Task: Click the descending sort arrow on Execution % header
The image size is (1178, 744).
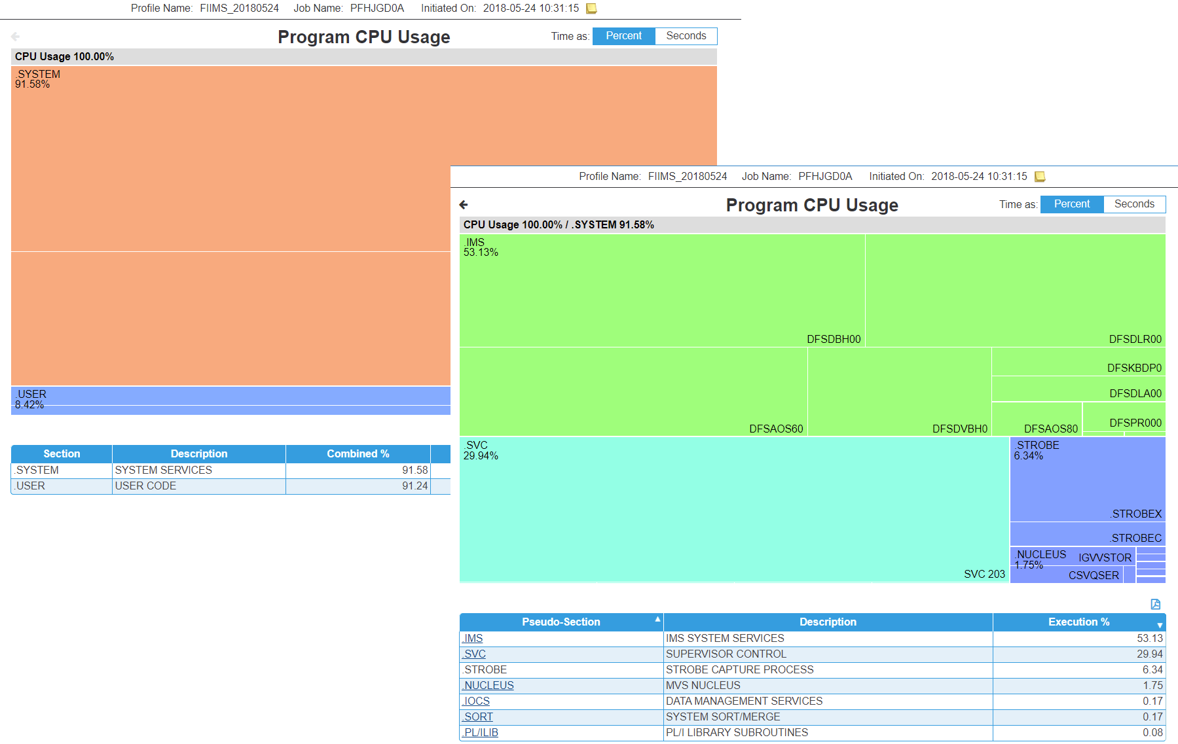Action: coord(1160,626)
